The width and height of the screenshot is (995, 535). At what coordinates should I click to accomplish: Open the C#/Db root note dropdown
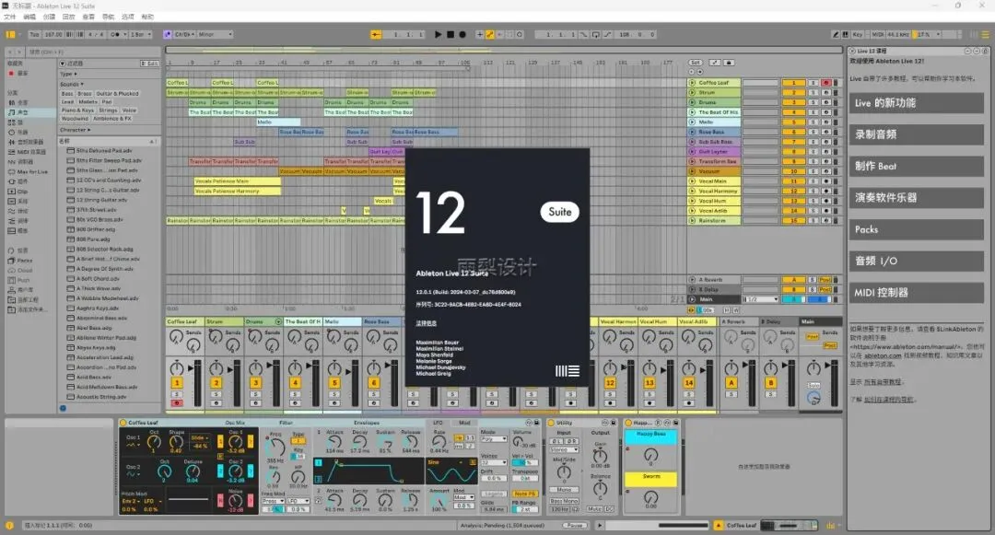click(184, 34)
